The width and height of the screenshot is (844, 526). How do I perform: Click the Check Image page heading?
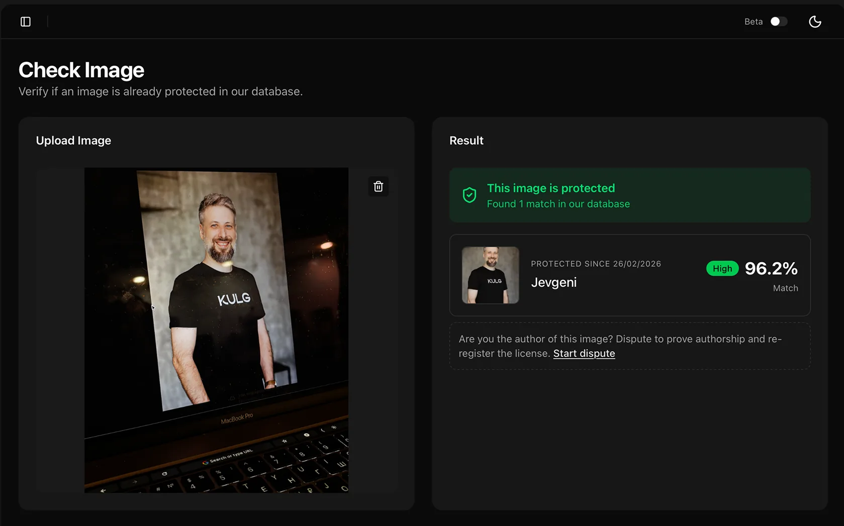click(x=81, y=70)
